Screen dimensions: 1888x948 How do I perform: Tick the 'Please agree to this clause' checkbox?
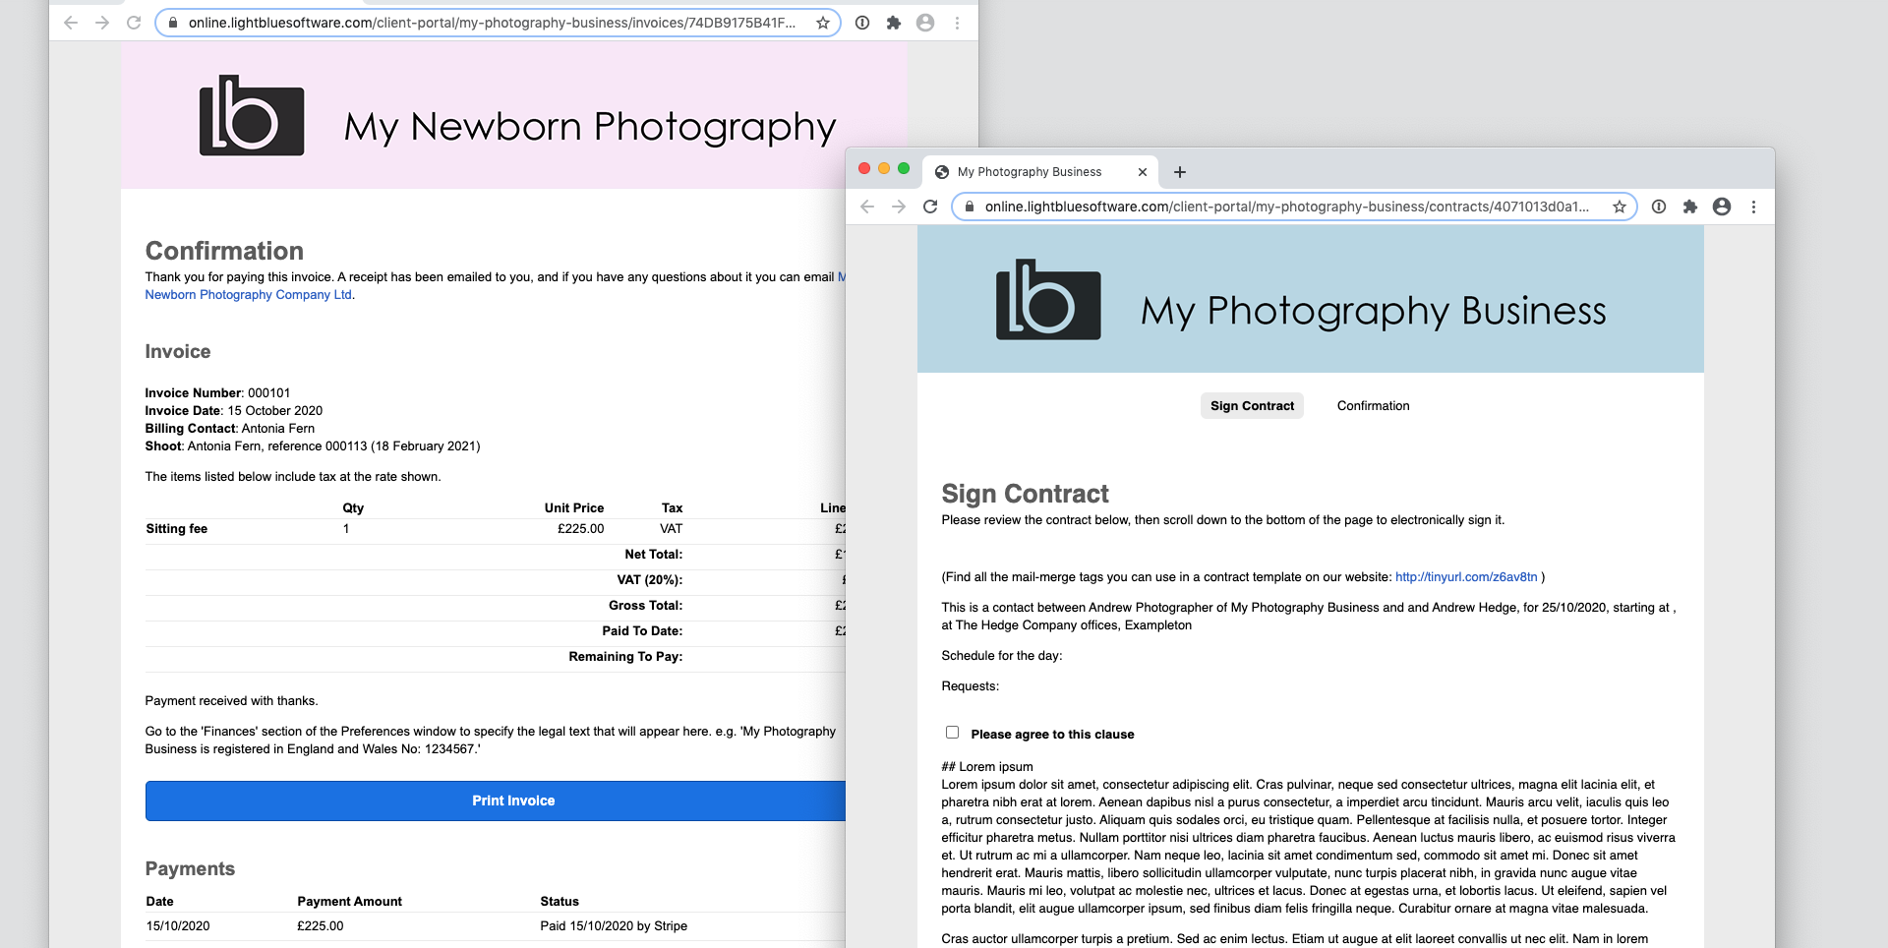952,733
